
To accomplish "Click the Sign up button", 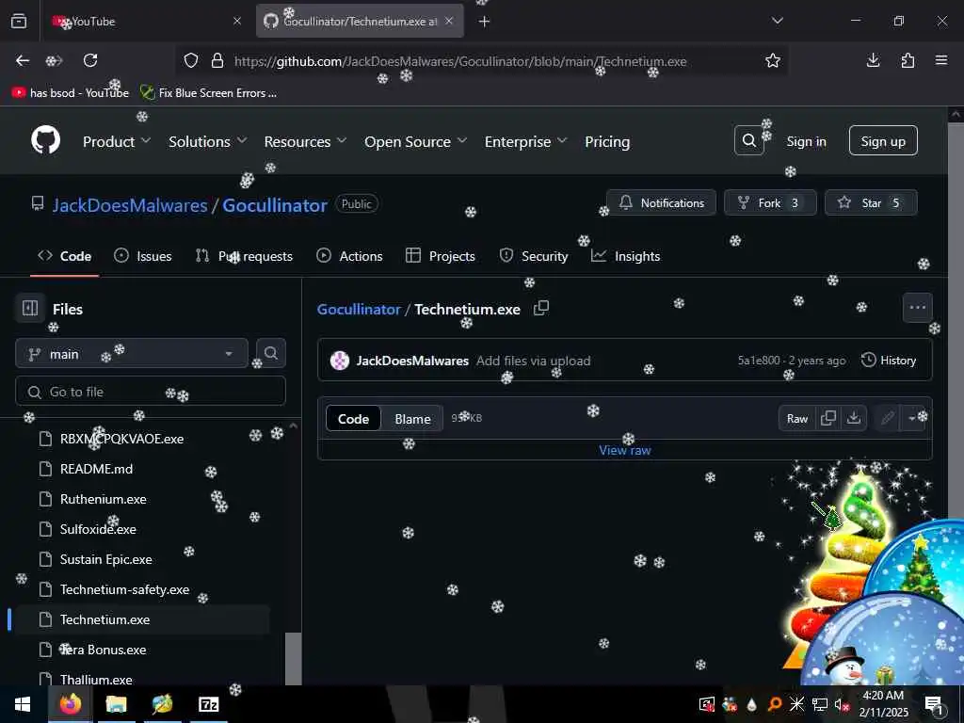I will (x=883, y=141).
